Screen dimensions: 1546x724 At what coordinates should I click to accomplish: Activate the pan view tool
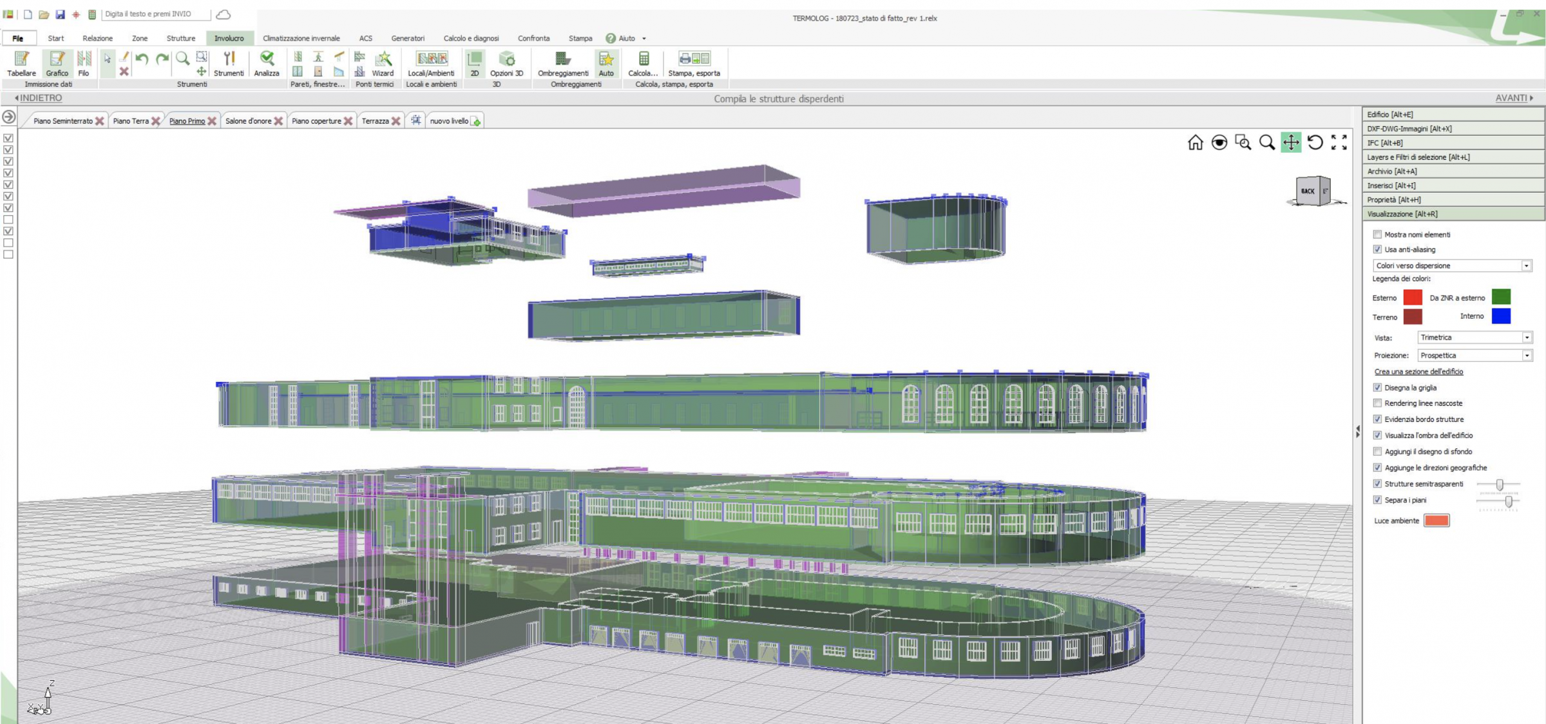1291,142
